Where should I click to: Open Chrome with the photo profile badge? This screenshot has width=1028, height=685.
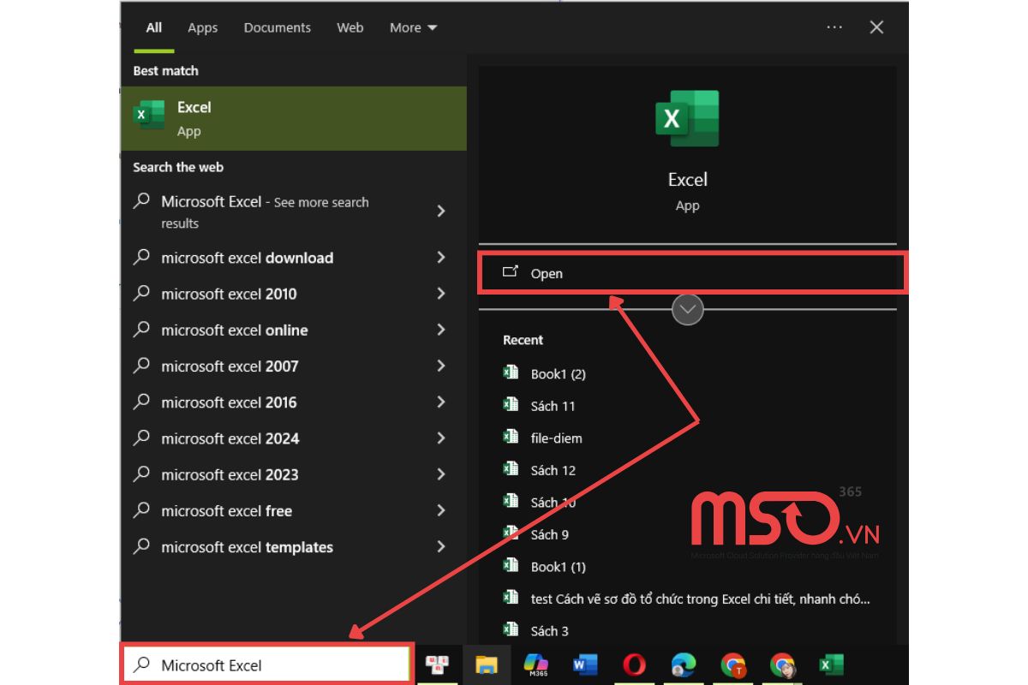pyautogui.click(x=782, y=664)
